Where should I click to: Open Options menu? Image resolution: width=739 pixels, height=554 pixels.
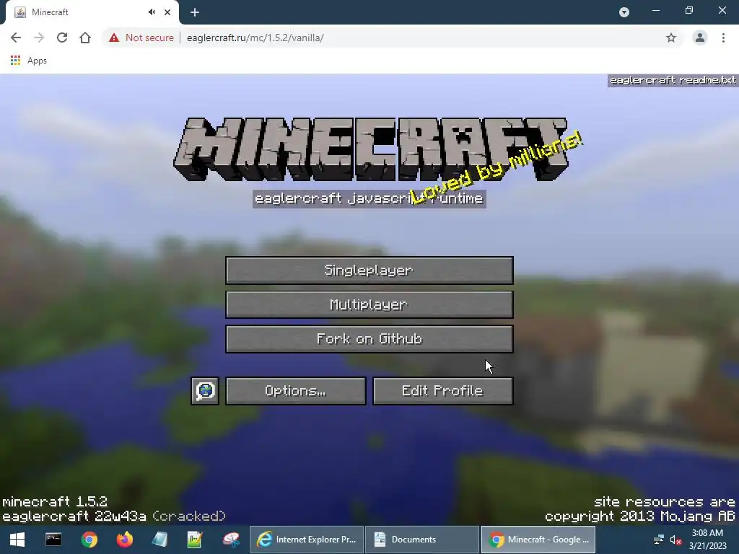pos(295,391)
